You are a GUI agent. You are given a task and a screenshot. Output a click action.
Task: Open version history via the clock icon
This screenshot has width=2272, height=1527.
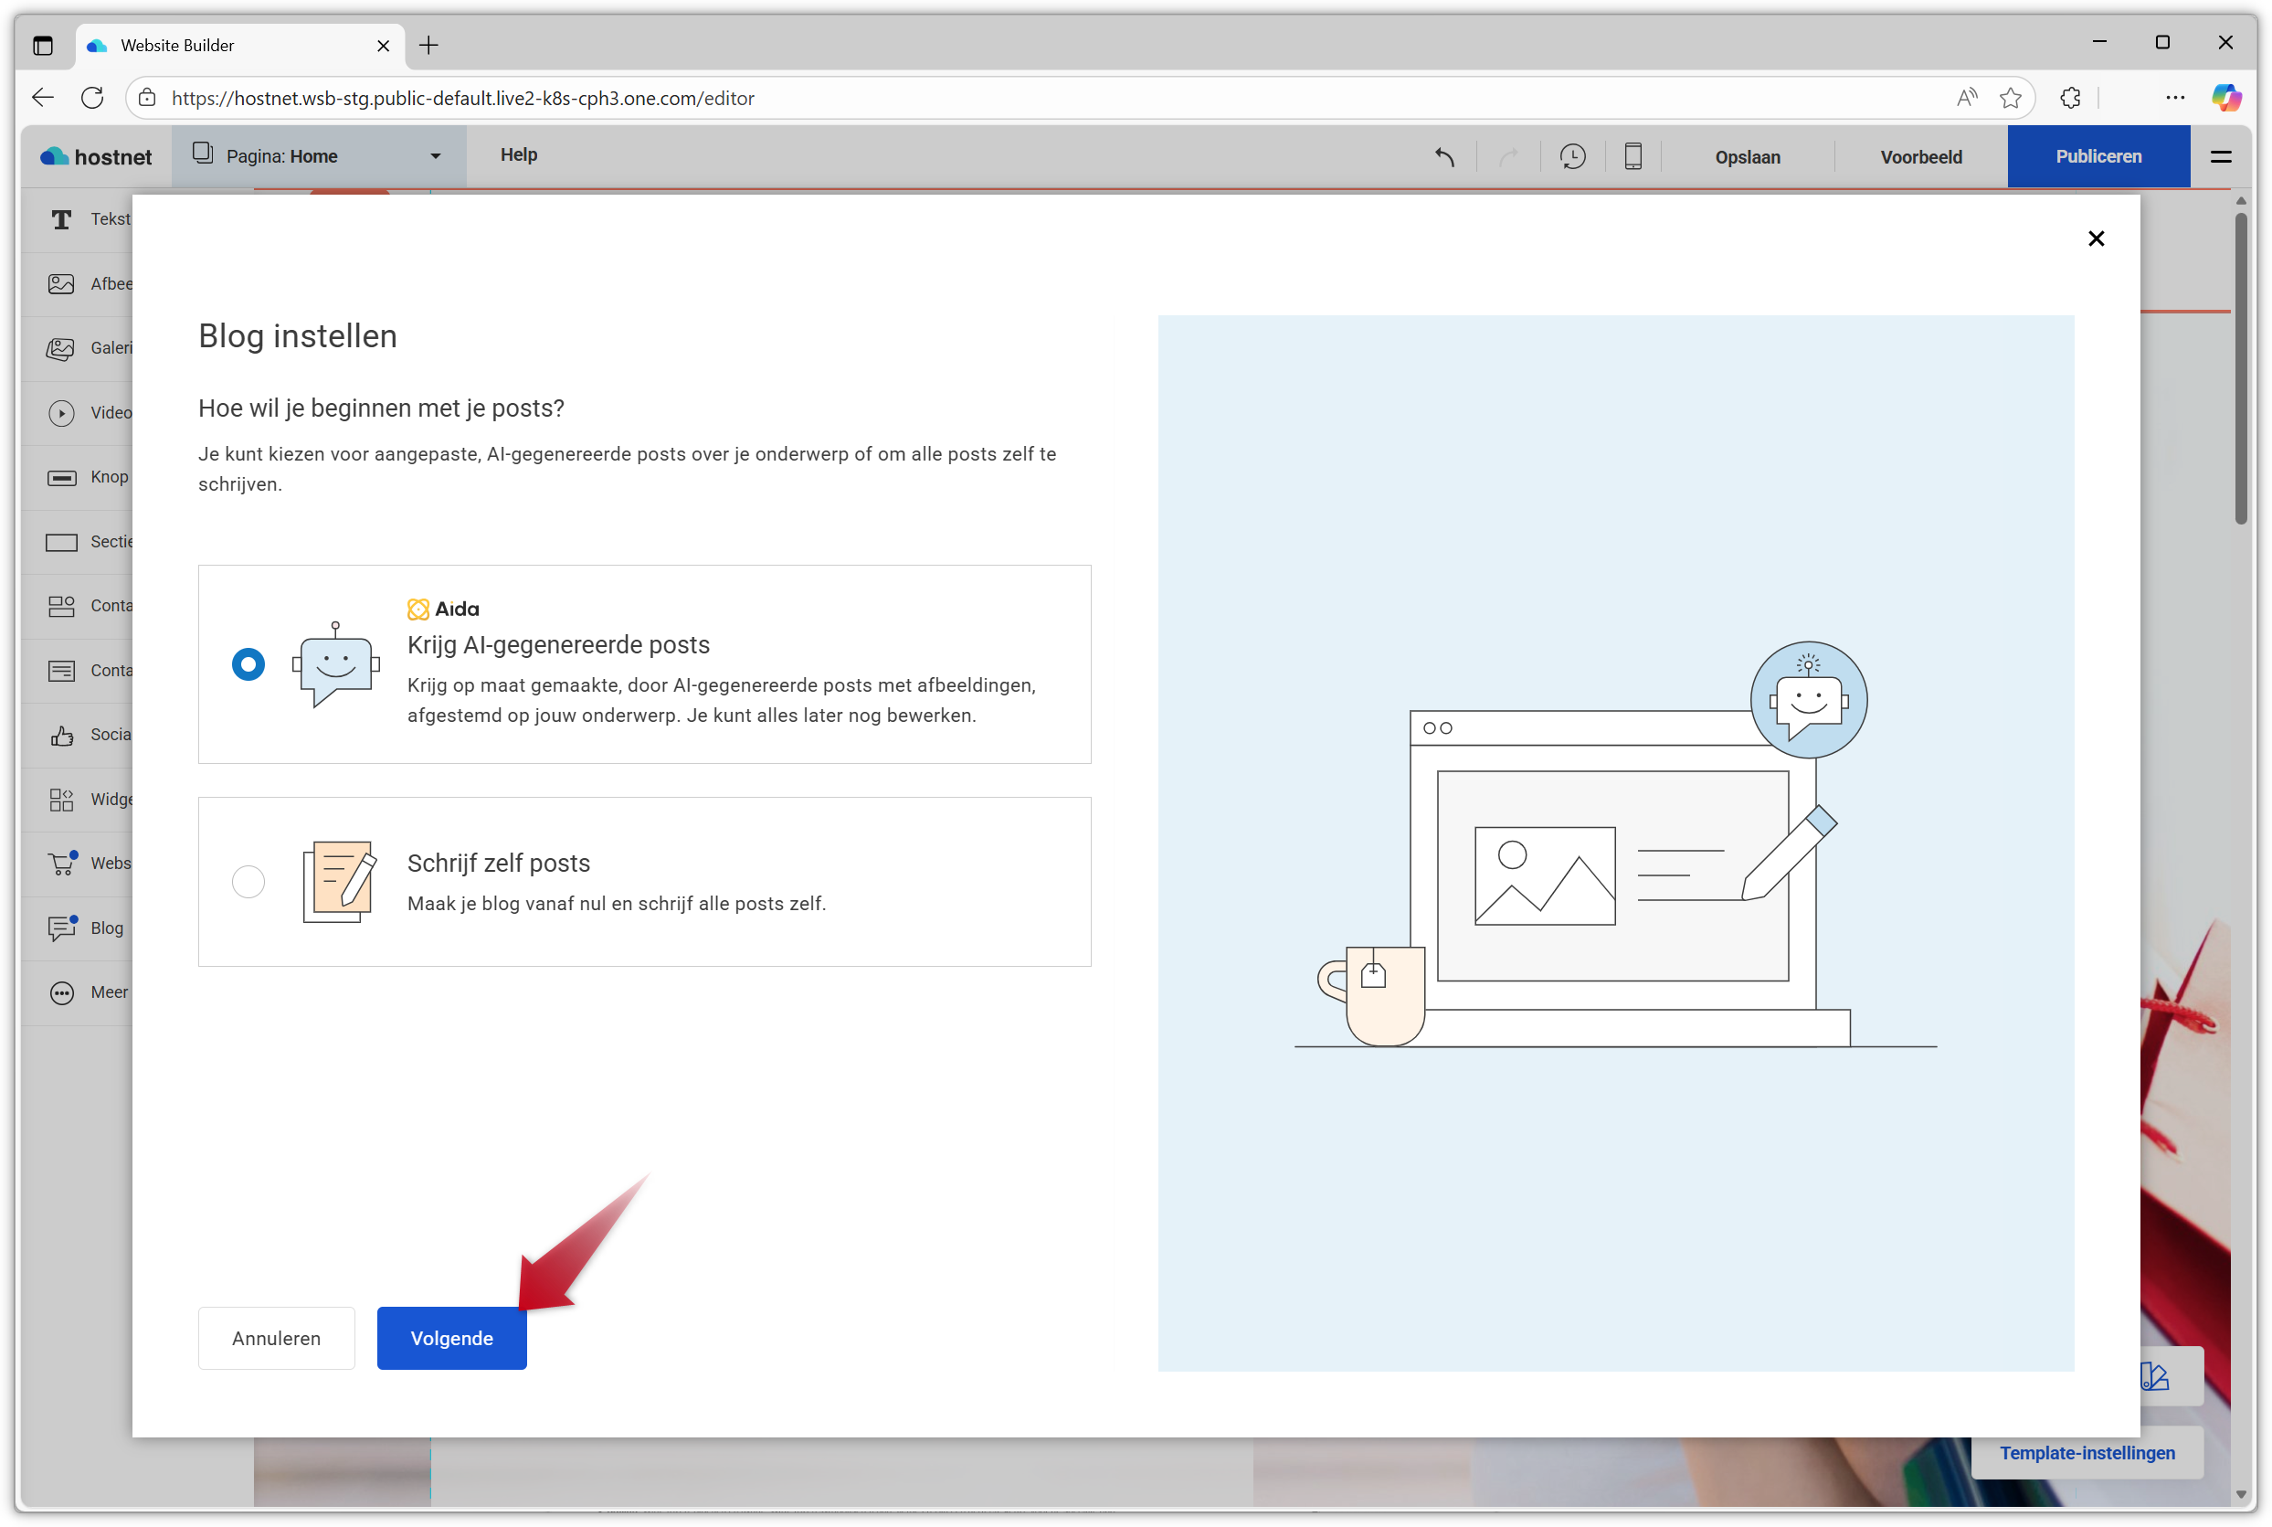tap(1573, 156)
